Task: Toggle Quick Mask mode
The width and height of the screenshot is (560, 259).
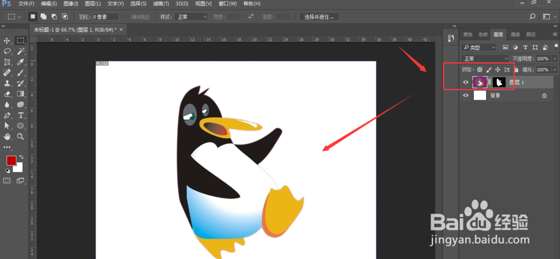Action: point(7,181)
